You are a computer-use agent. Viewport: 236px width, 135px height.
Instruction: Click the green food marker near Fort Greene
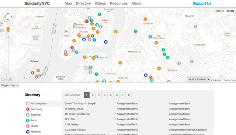(96, 74)
